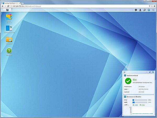Pin the widget panel
157x118 pixels.
[150, 72]
